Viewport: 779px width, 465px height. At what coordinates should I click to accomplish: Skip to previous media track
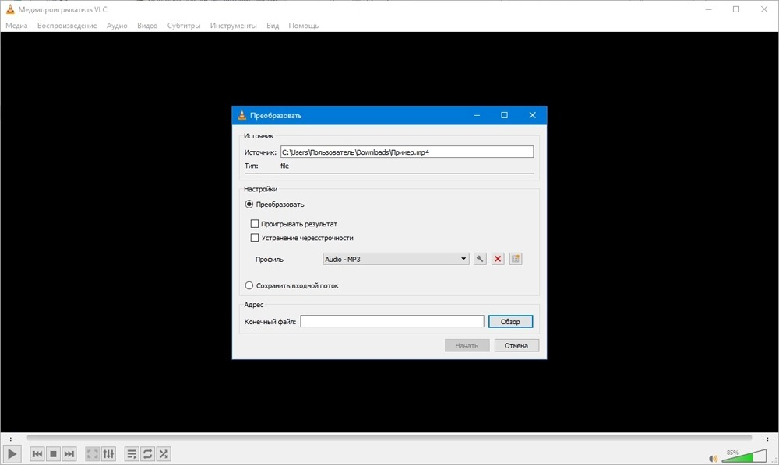point(37,453)
